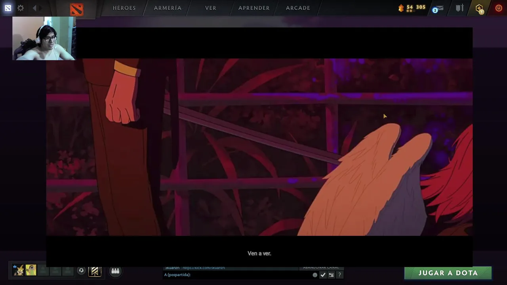Viewport: 507px width, 285px height.
Task: Open the friends list people icon
Action: pyautogui.click(x=115, y=271)
